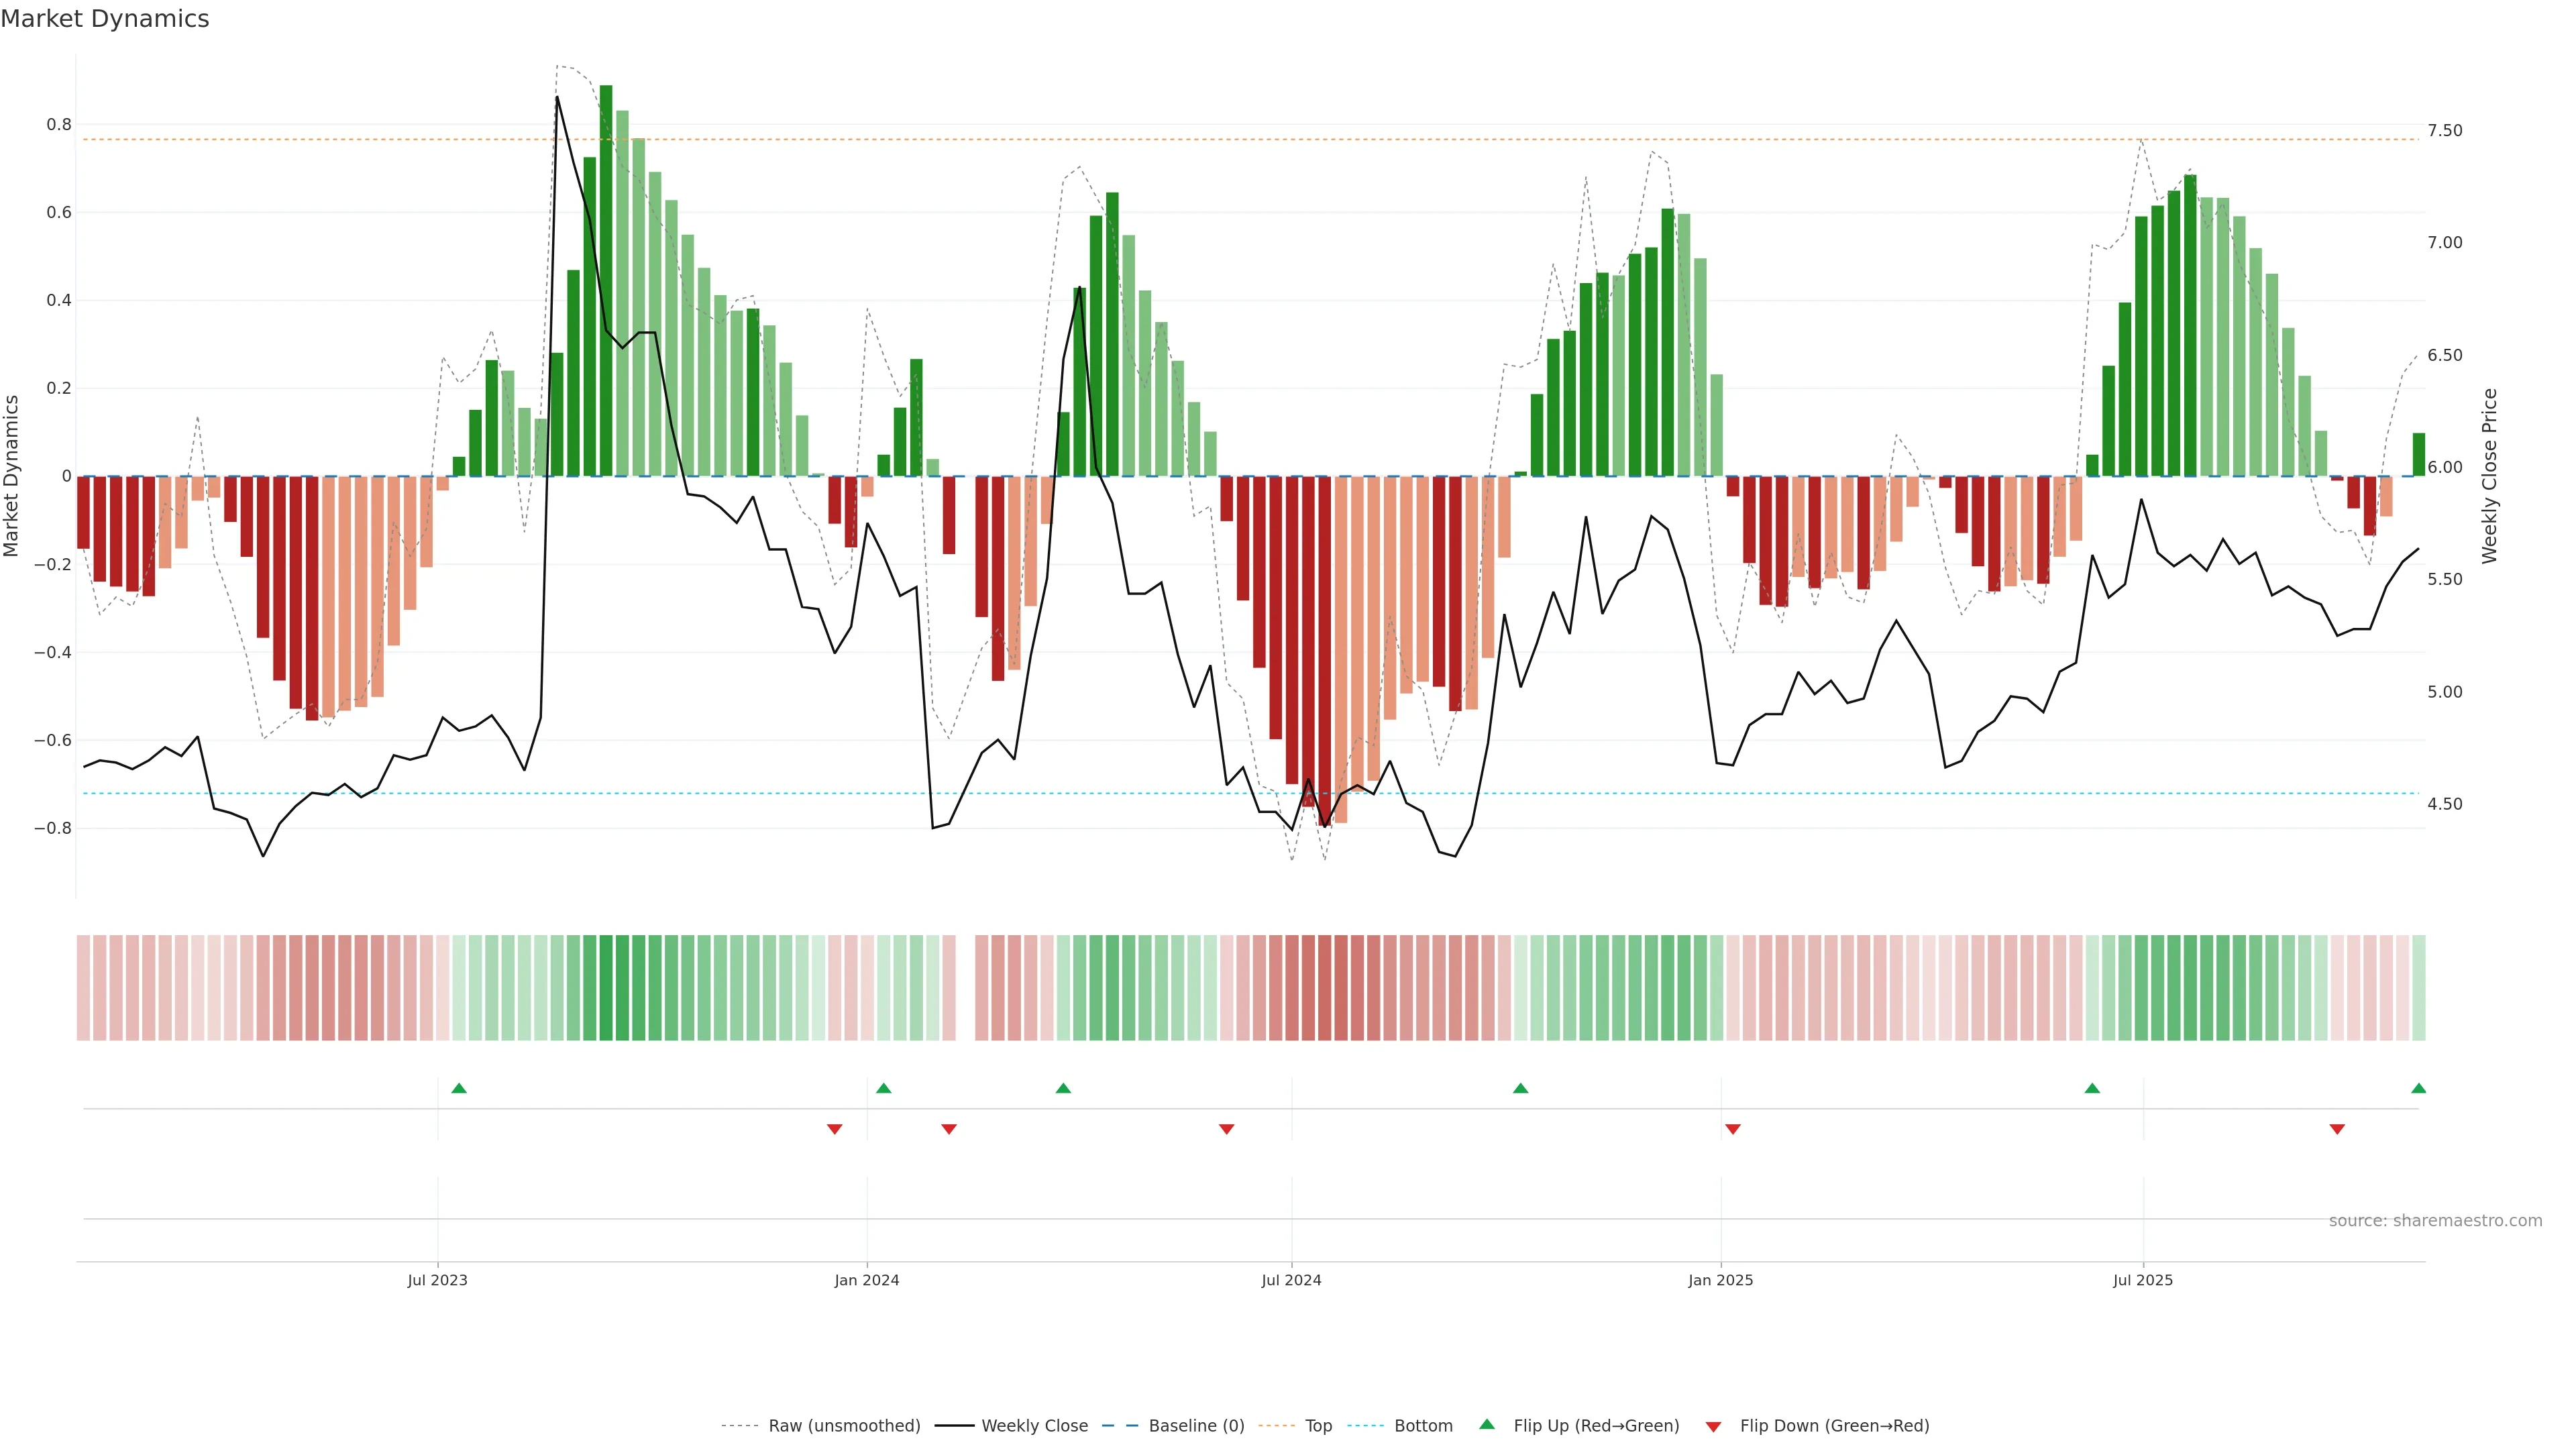The height and width of the screenshot is (1449, 2576).
Task: Click the last red flip-down marker after Jul 2025
Action: point(2337,1129)
